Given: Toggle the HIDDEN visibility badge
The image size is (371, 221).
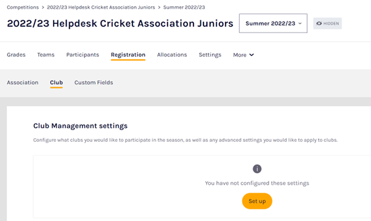Looking at the screenshot, I should coord(327,23).
